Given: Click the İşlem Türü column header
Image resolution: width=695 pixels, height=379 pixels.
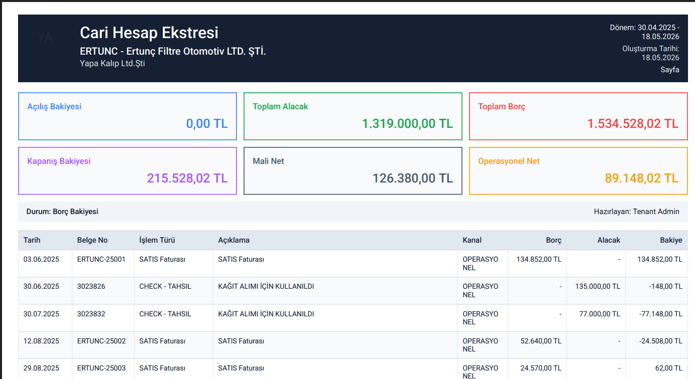Looking at the screenshot, I should [x=157, y=240].
